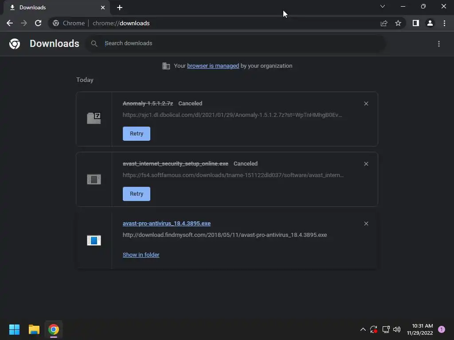Viewport: 454px width, 340px height.
Task: Open the tab search chevron
Action: [x=383, y=6]
